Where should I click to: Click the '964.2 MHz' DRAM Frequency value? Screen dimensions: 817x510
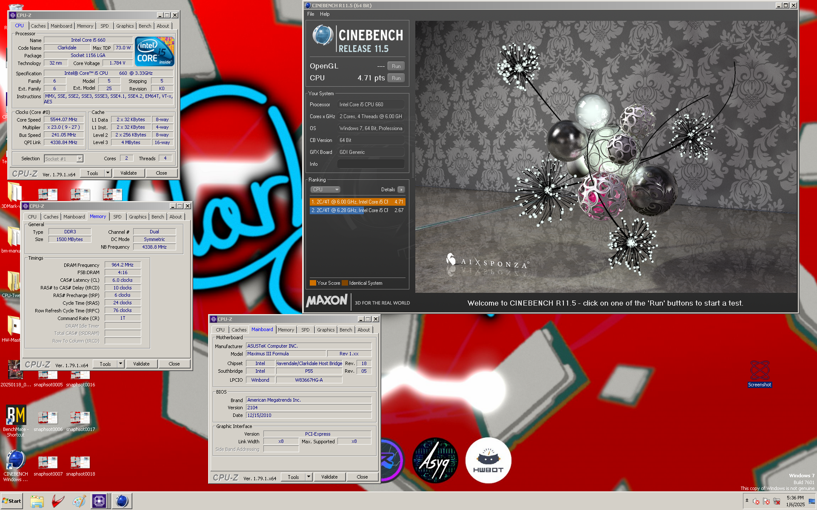pos(123,265)
